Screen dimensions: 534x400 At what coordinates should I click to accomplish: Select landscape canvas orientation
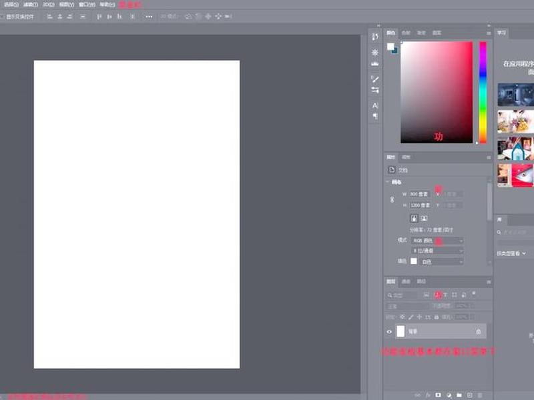point(424,219)
